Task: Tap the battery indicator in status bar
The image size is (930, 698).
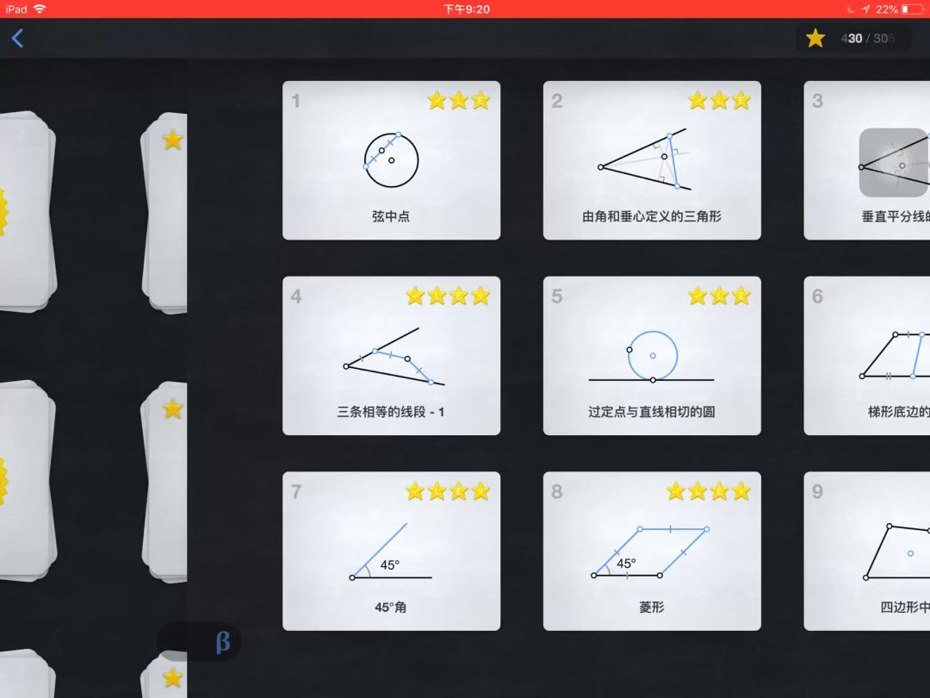Action: (x=912, y=9)
